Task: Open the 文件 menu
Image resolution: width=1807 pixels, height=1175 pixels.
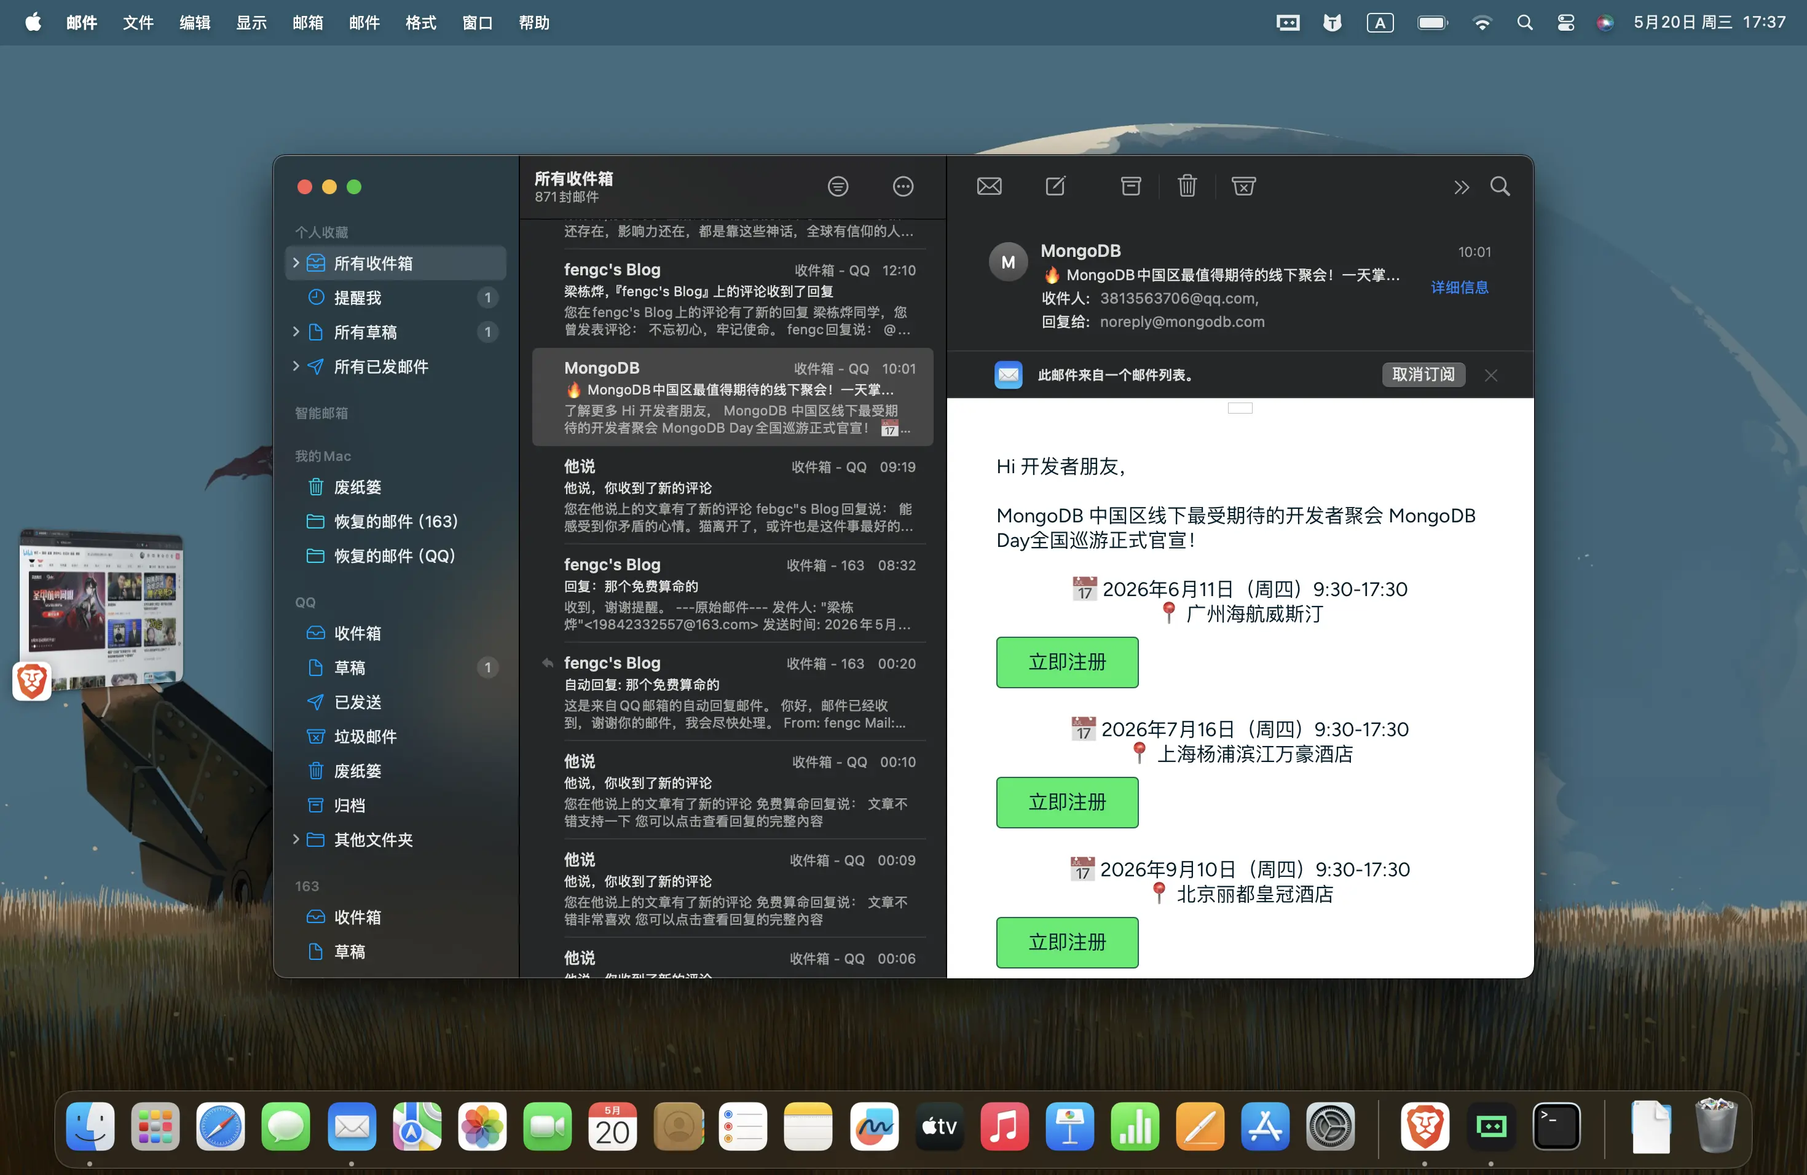Action: pos(138,23)
